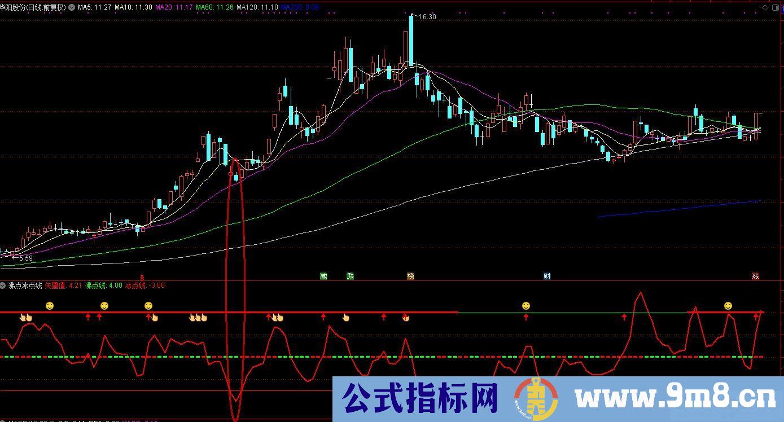Screen dimensions: 784x422
Task: Click the rightmost red up-arrow signal
Action: point(756,317)
